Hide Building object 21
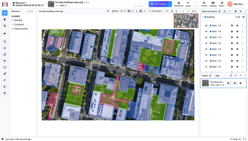 tap(237, 67)
